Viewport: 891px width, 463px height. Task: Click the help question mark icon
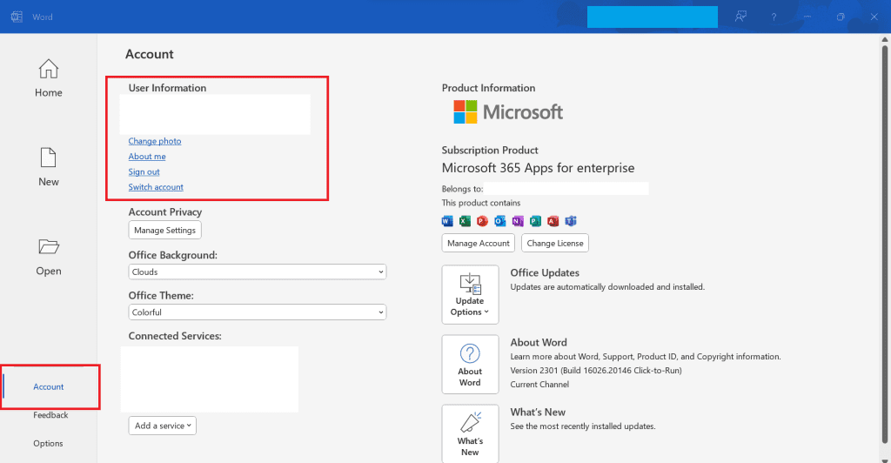coord(774,17)
